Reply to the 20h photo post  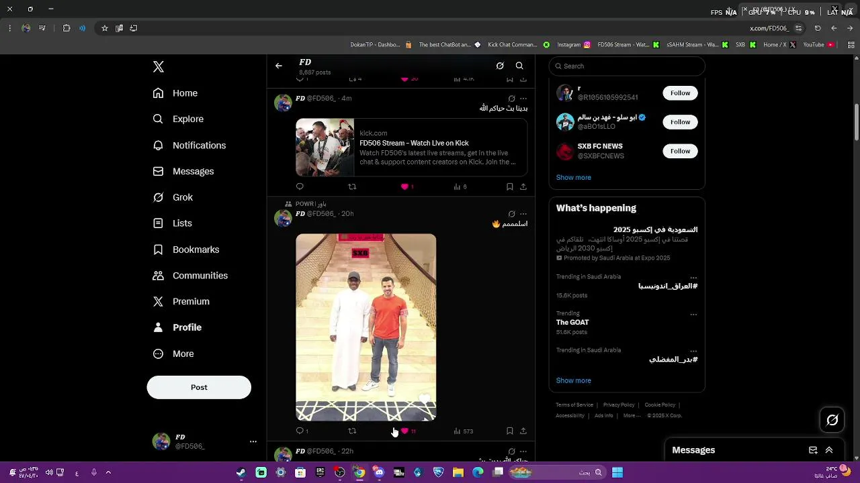(300, 431)
